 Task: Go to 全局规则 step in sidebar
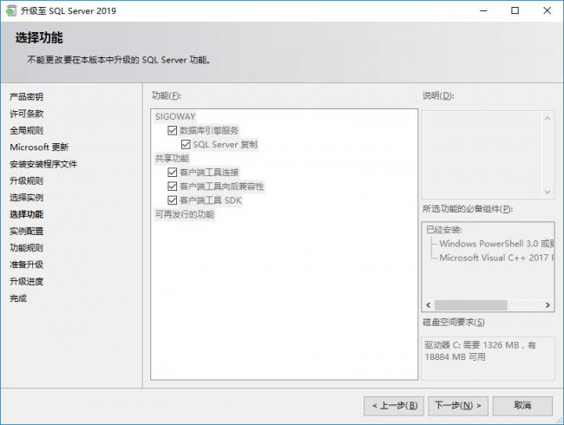[x=26, y=130]
